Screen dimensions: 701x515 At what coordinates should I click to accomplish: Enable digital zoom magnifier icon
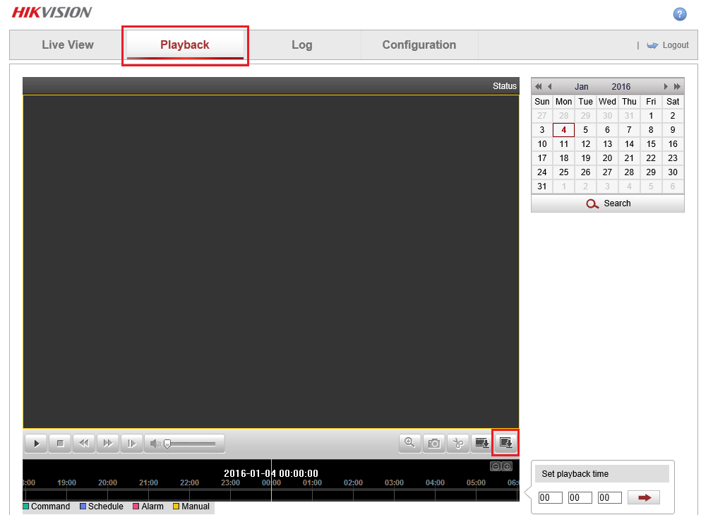tap(409, 443)
